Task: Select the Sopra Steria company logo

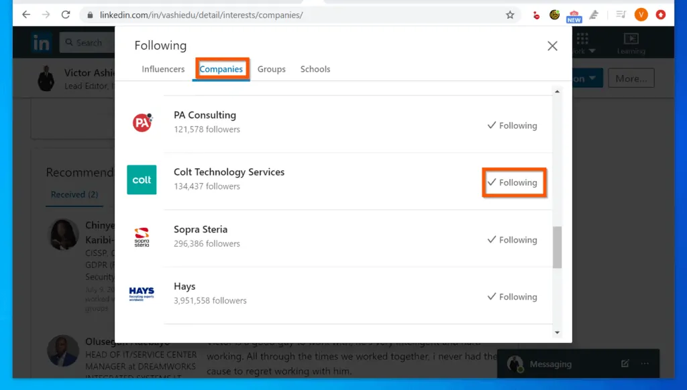Action: [142, 237]
